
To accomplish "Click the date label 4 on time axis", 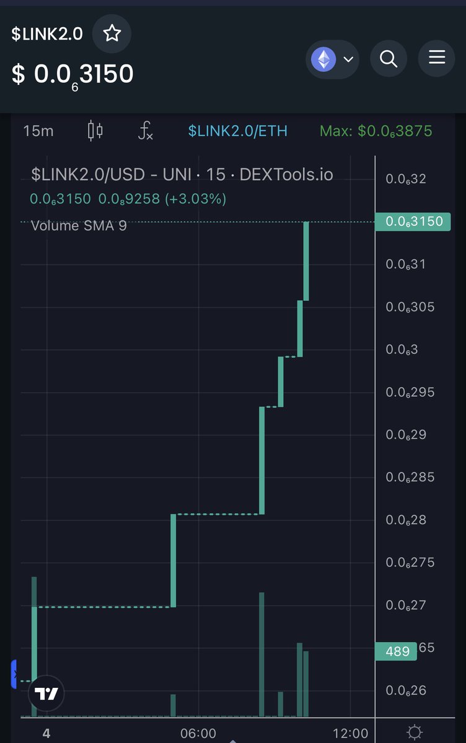I will [46, 733].
